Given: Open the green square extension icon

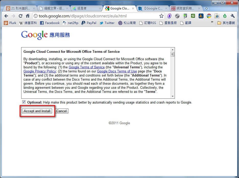Looking at the screenshot, I should (x=193, y=16).
